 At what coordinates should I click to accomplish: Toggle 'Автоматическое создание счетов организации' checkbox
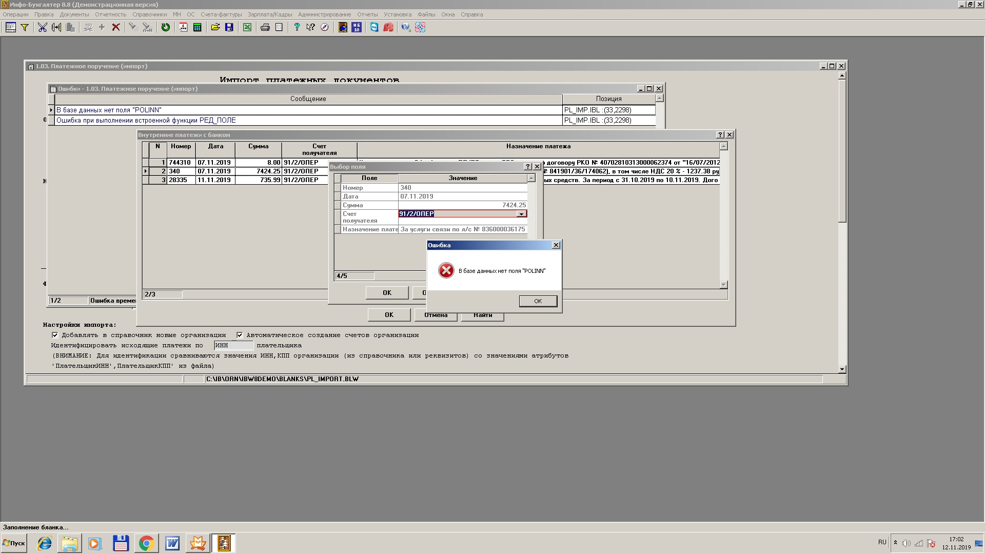[240, 335]
